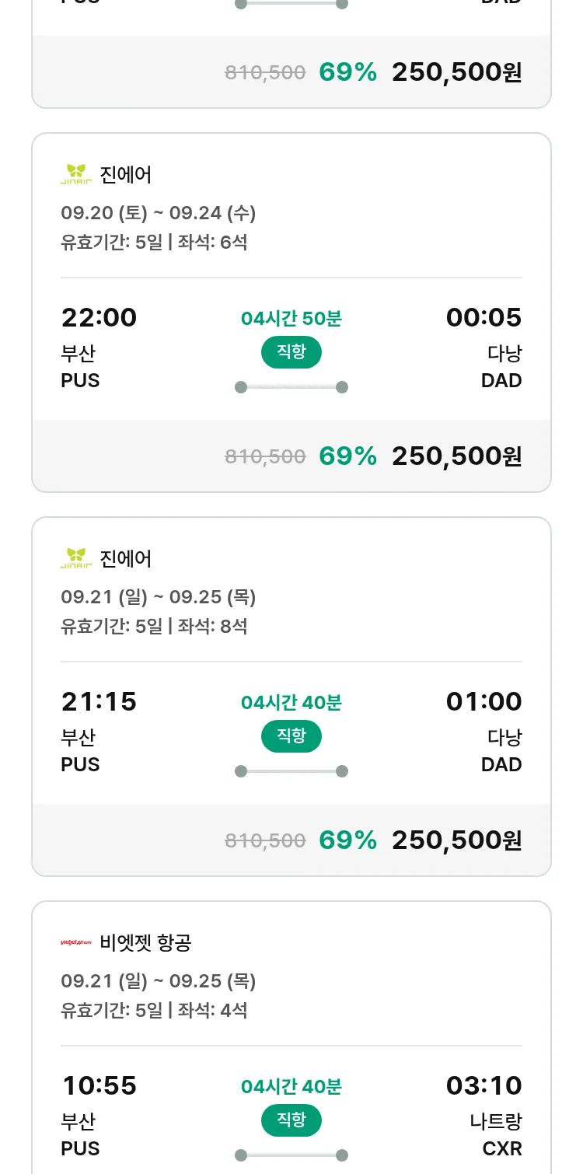Click the Jin Air logo on the 09.20 flight
The image size is (583, 1174).
tap(76, 174)
